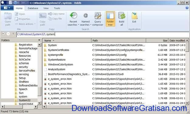Close the Folders panel
190x114 pixels.
pyautogui.click(x=39, y=40)
